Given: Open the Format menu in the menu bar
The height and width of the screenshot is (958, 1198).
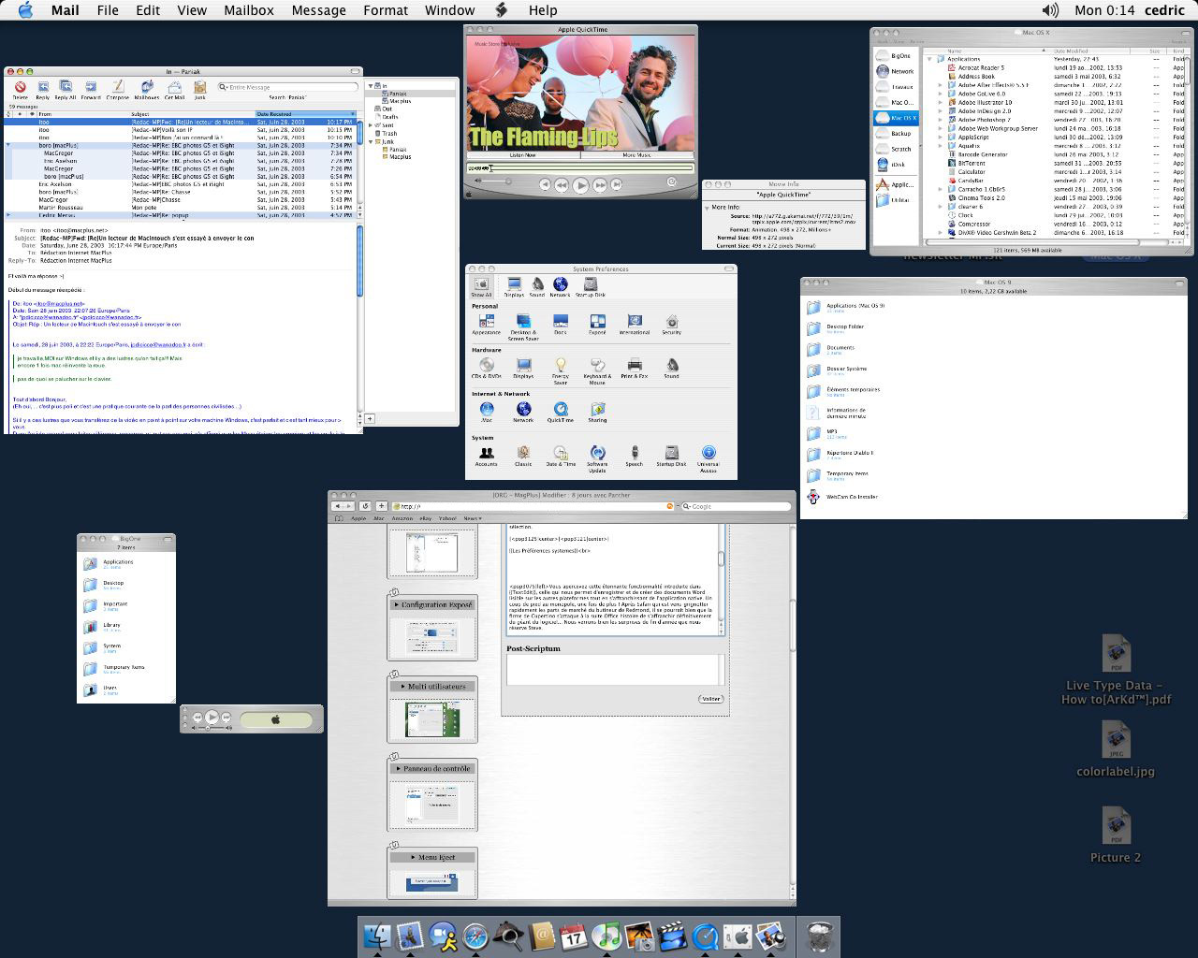Looking at the screenshot, I should [x=385, y=10].
